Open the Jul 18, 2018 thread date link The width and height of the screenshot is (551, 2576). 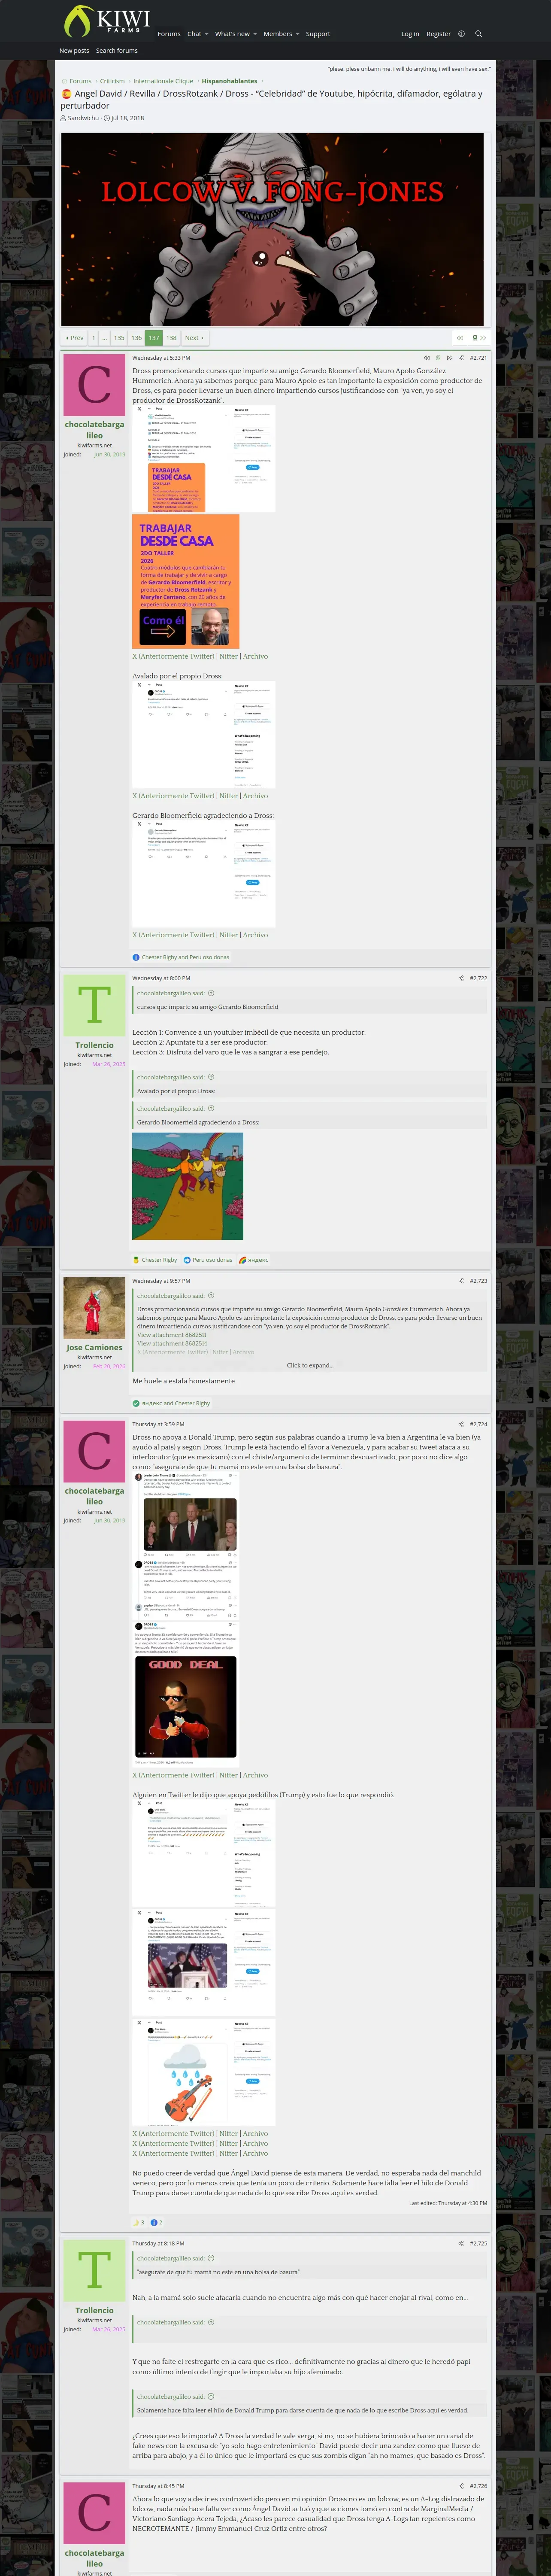(x=127, y=118)
